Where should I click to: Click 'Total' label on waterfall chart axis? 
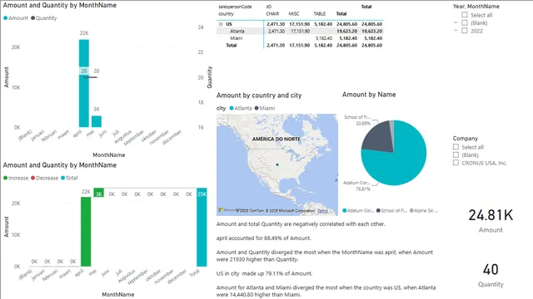(x=194, y=272)
